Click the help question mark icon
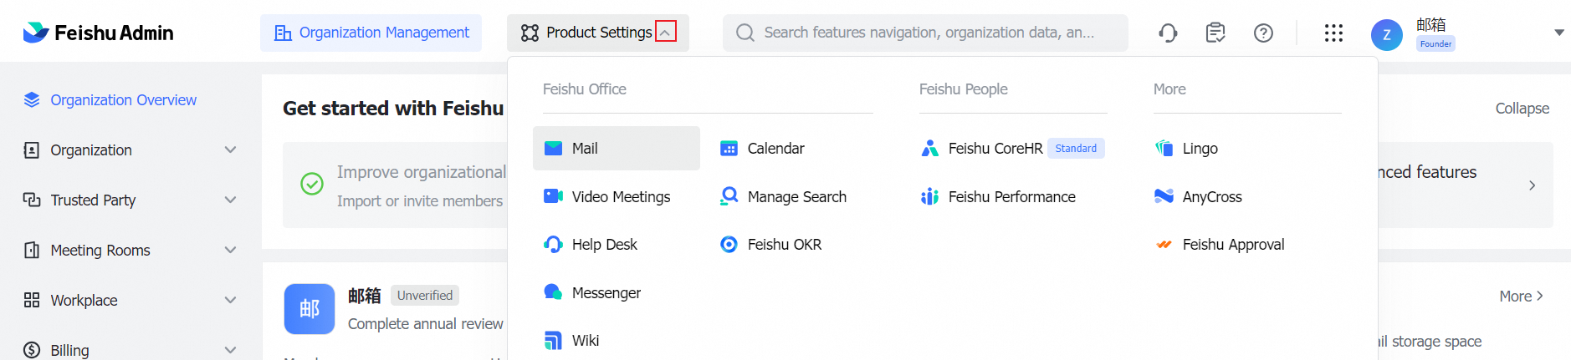The image size is (1571, 360). [x=1263, y=33]
